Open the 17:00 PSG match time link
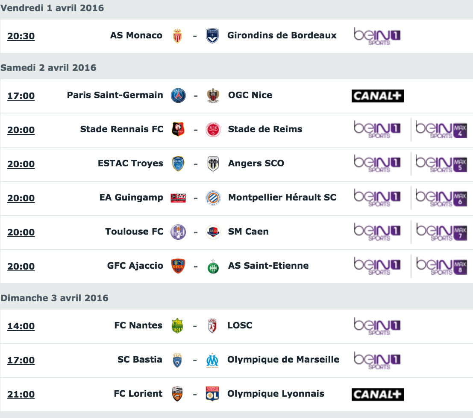473x418 pixels. pyautogui.click(x=21, y=96)
